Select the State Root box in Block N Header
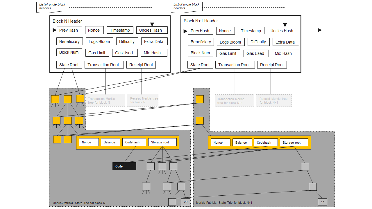Image resolution: width=372 pixels, height=209 pixels. pos(69,65)
